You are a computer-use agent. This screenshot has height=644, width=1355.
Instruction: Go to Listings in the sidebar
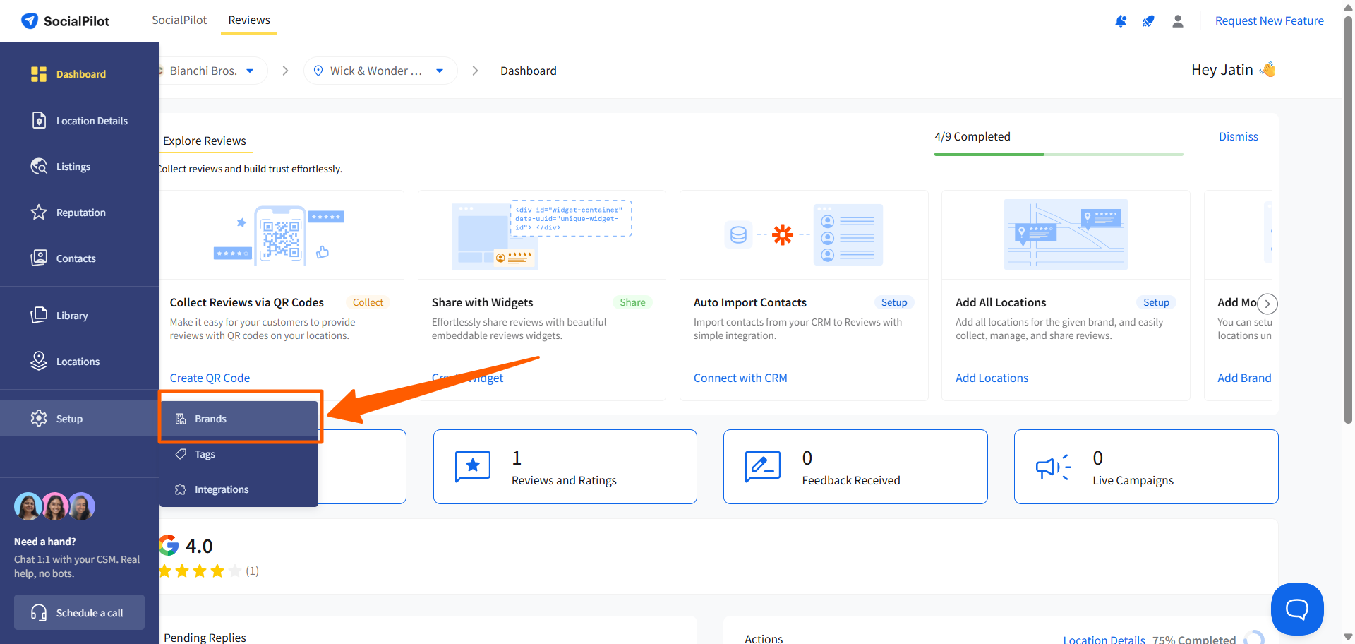(79, 167)
